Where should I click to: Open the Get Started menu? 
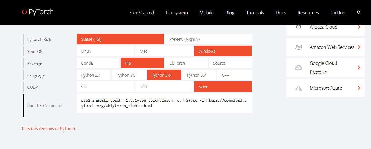(142, 13)
